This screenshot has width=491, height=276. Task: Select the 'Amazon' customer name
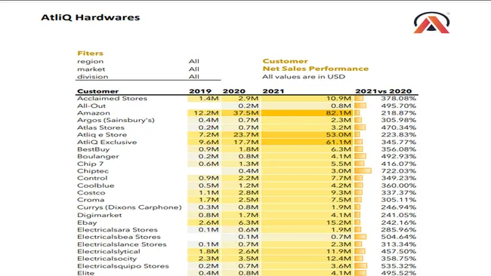[94, 113]
